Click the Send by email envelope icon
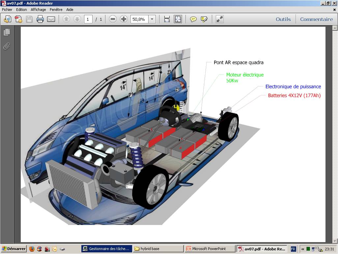 (x=51, y=19)
